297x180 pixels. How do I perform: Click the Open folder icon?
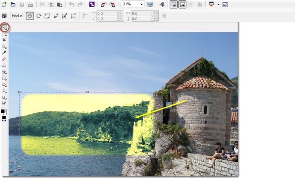click(13, 4)
